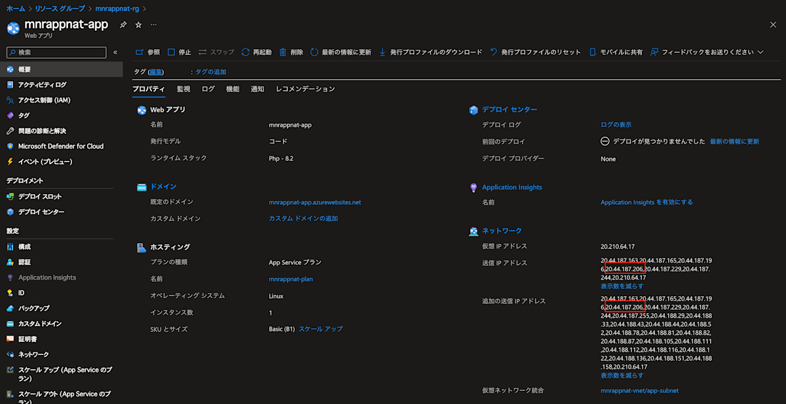Screen dimensions: 786x404
Task: Switch to the 機能 tab
Action: click(233, 89)
